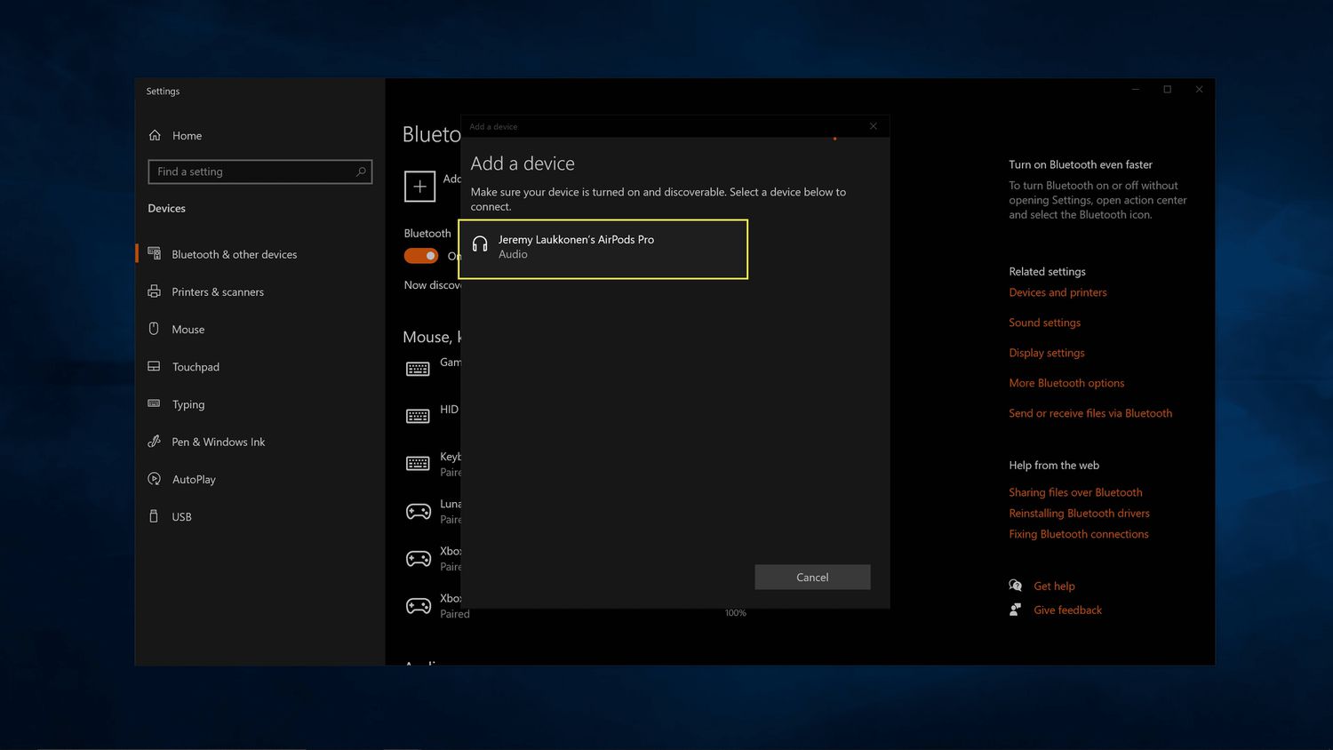This screenshot has height=750, width=1333.
Task: Click the plus icon to add device
Action: click(419, 187)
